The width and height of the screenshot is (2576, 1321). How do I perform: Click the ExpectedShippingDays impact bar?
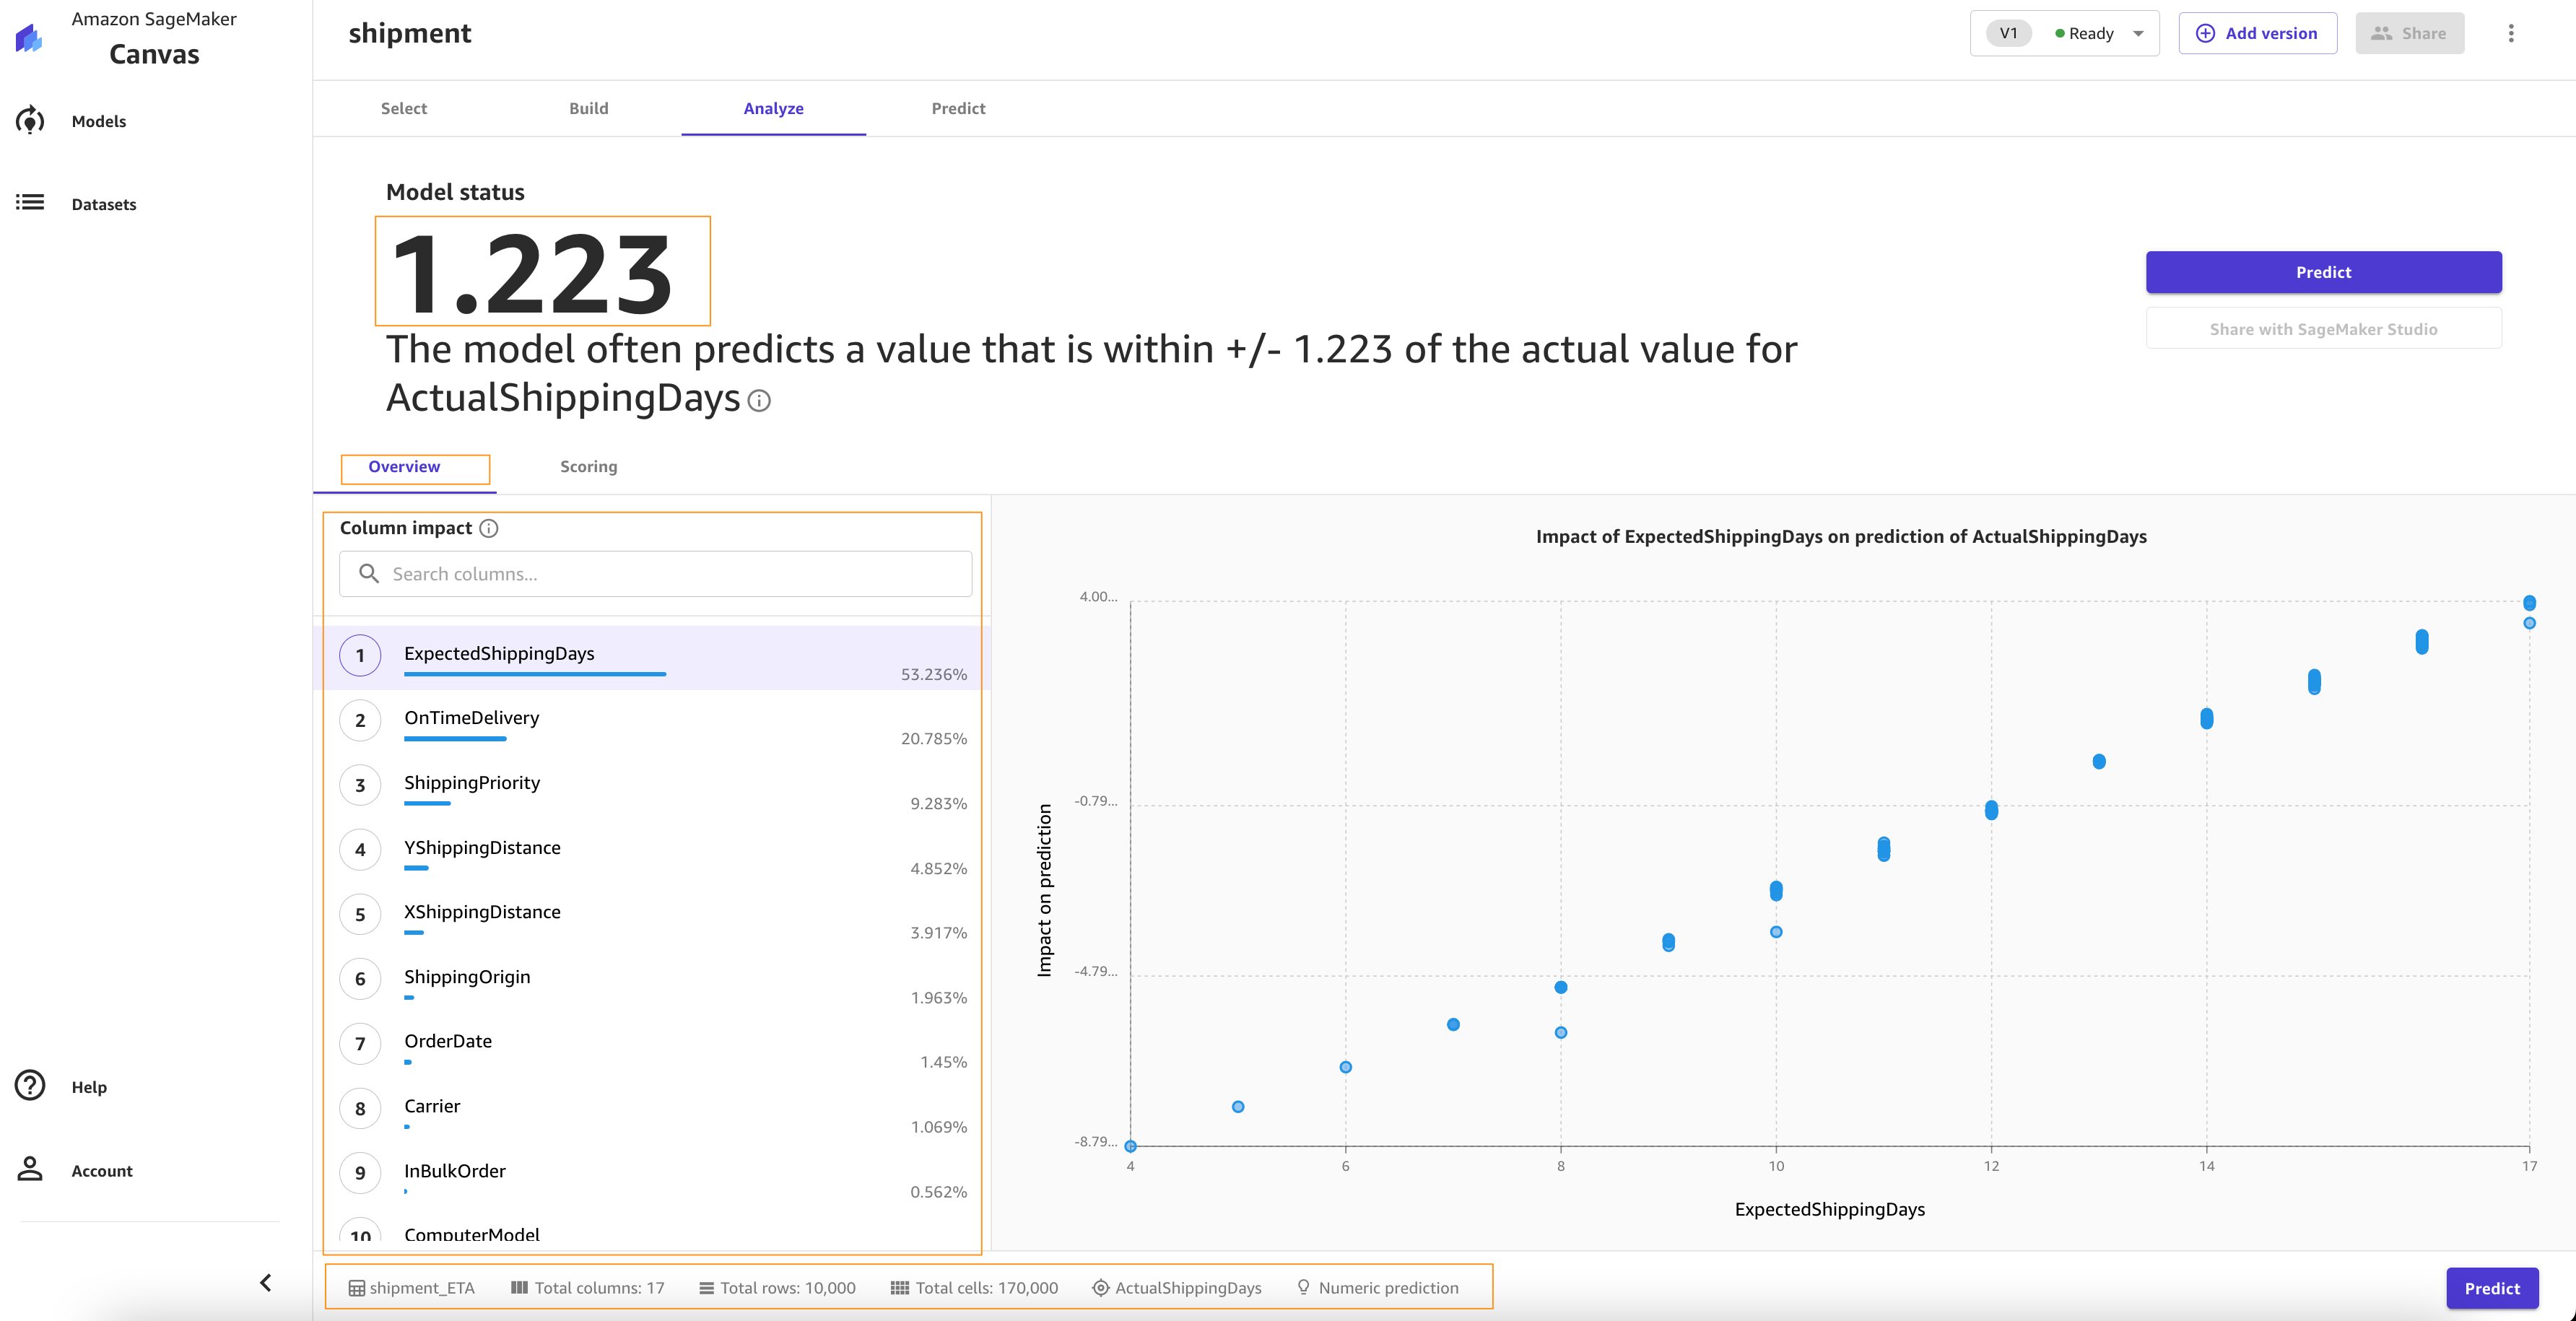(534, 674)
